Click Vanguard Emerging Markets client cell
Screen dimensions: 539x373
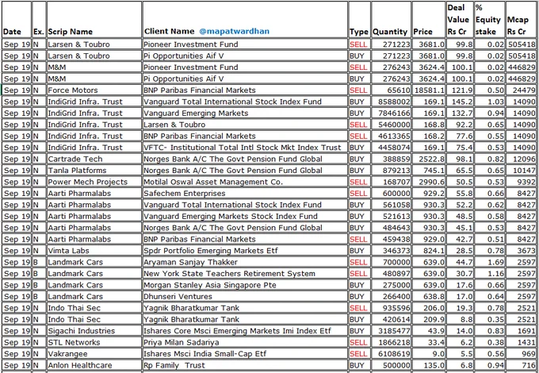pos(245,113)
